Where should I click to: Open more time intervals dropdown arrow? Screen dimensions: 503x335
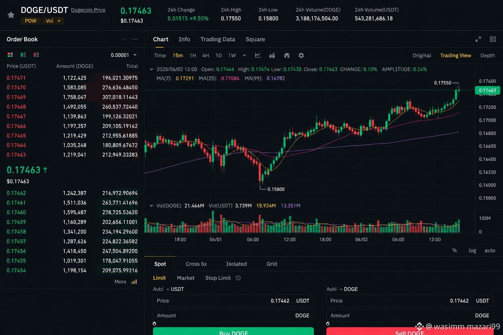point(244,56)
